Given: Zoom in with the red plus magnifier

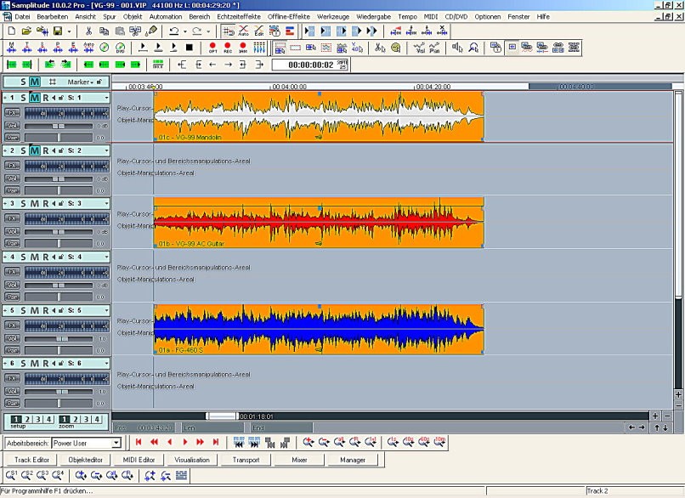Looking at the screenshot, I should (x=308, y=442).
